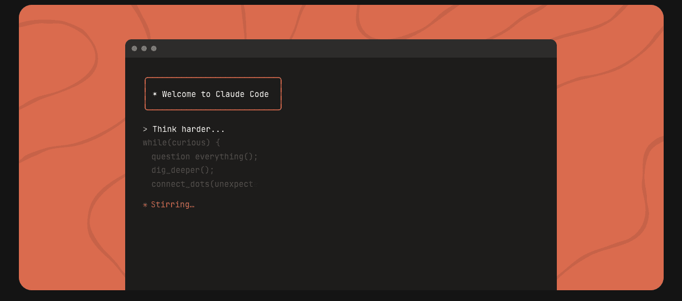Select the 'Welcome to Claude Code' banner text
This screenshot has width=682, height=301.
pyautogui.click(x=215, y=94)
